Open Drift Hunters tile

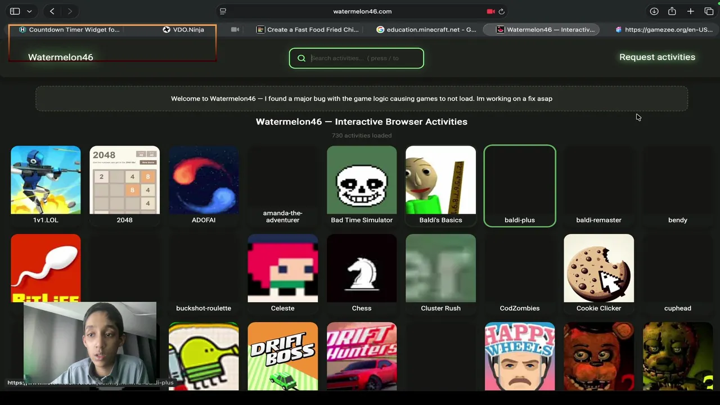362,357
